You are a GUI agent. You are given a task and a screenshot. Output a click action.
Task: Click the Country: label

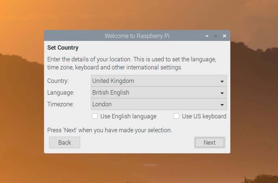pos(58,81)
